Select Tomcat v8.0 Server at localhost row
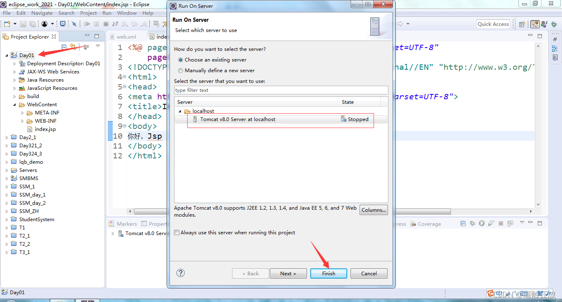562x302 pixels. (281, 119)
